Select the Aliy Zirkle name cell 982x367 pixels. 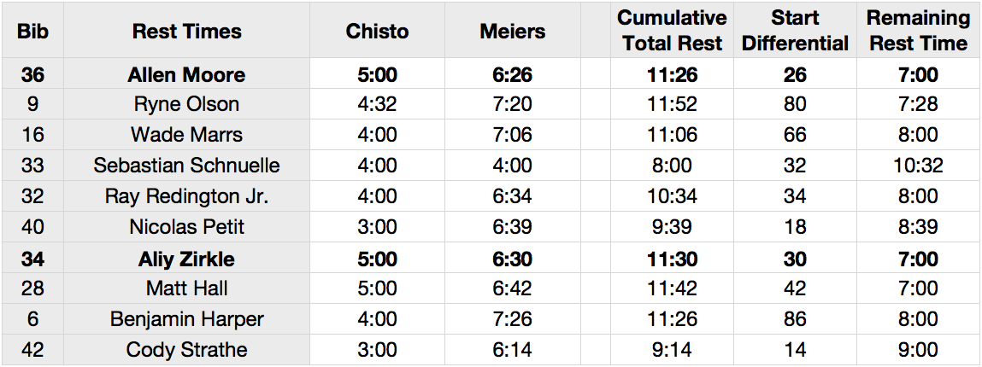click(x=186, y=259)
